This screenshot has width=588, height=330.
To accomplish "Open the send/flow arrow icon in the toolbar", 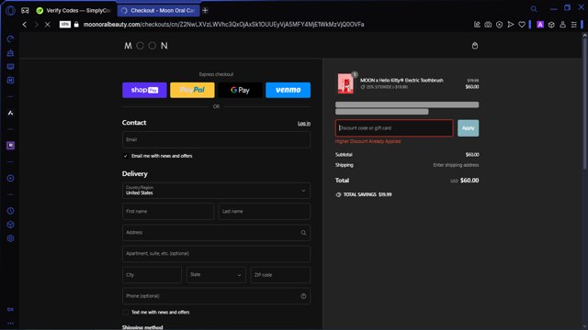I will [x=511, y=25].
